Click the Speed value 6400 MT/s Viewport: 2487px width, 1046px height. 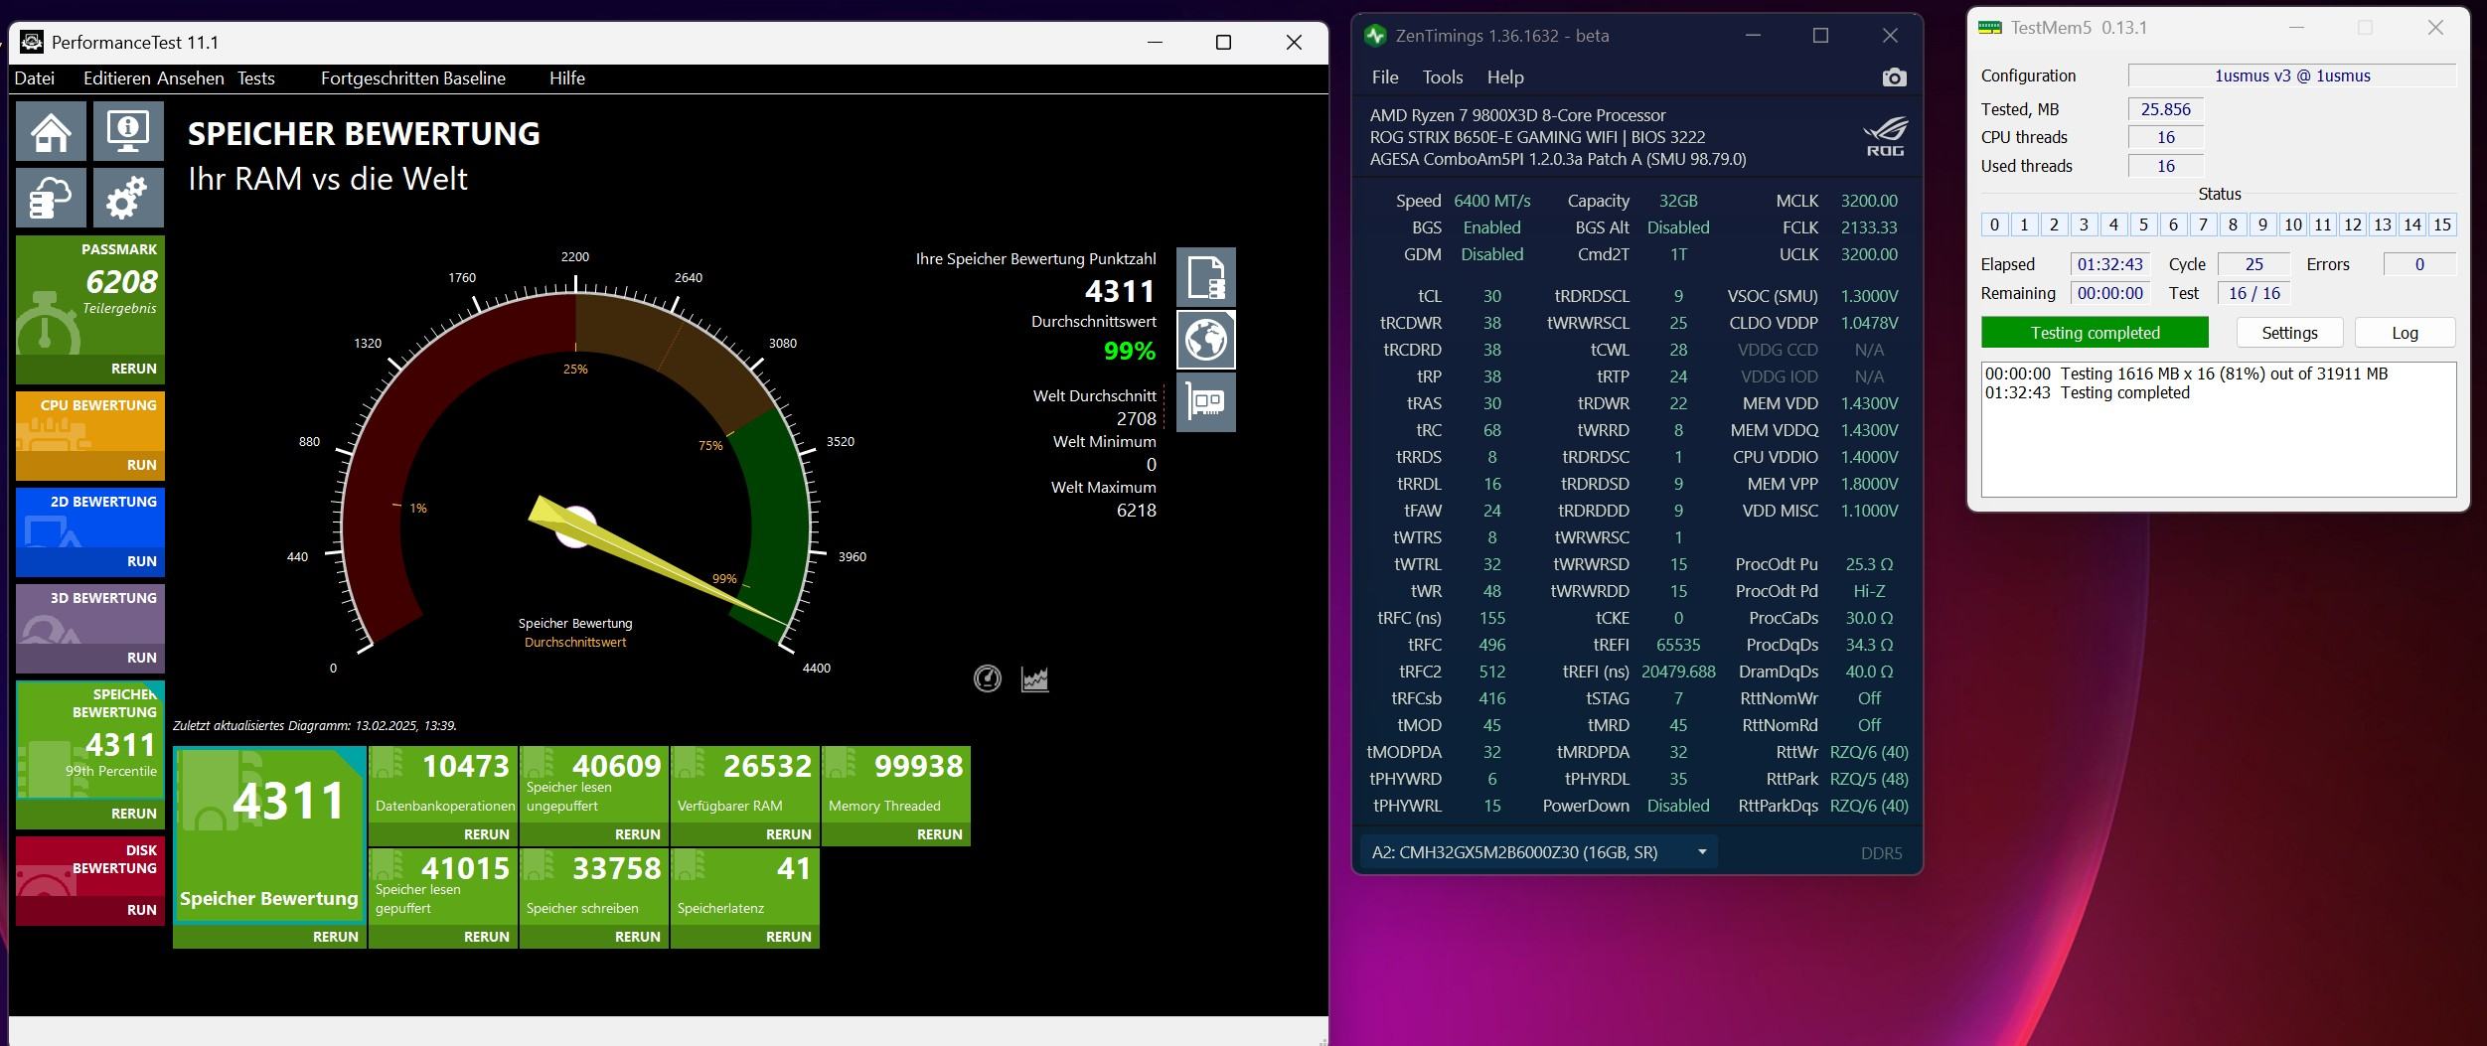(x=1492, y=201)
